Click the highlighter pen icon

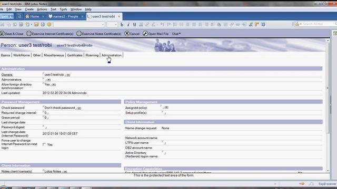tap(147, 25)
